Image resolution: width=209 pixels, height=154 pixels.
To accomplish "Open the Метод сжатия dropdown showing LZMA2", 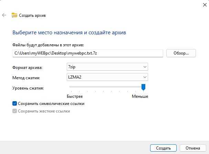I will tap(107, 77).
